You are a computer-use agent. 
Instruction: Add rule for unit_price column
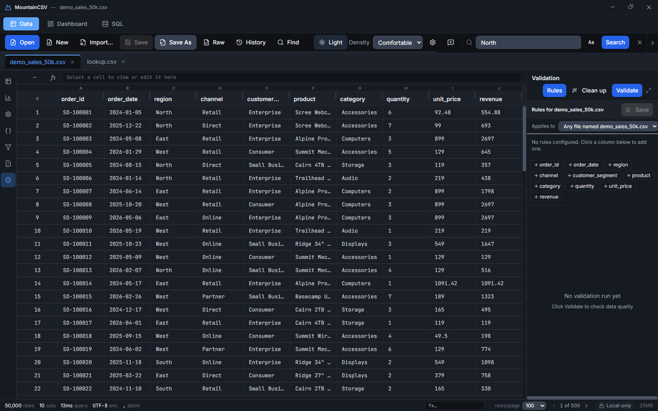[x=618, y=186]
